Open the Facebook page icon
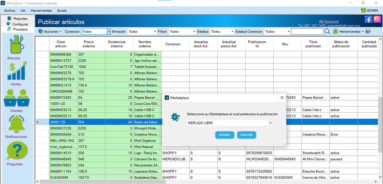Image resolution: width=383 pixels, height=184 pixels. (368, 19)
